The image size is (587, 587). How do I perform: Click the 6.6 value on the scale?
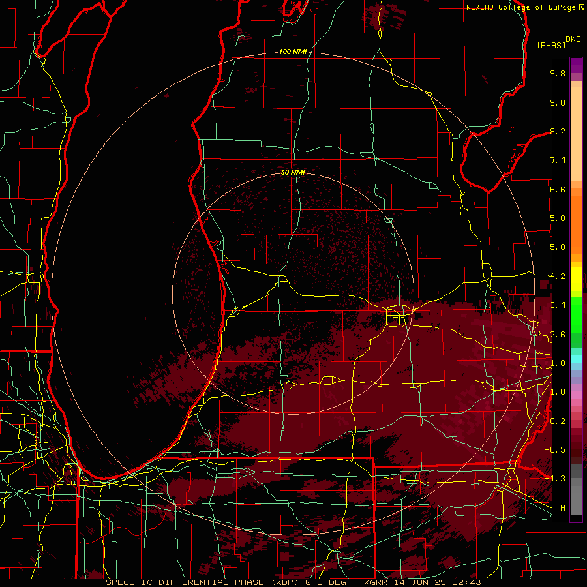[x=558, y=189]
